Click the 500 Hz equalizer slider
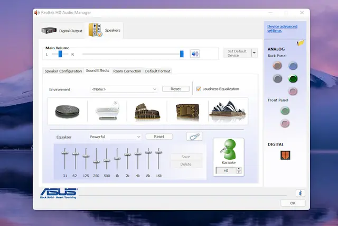This screenshot has width=338, height=226. [107, 160]
